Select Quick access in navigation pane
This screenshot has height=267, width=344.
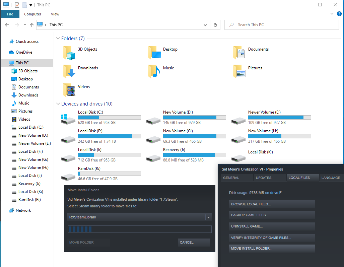coord(27,42)
